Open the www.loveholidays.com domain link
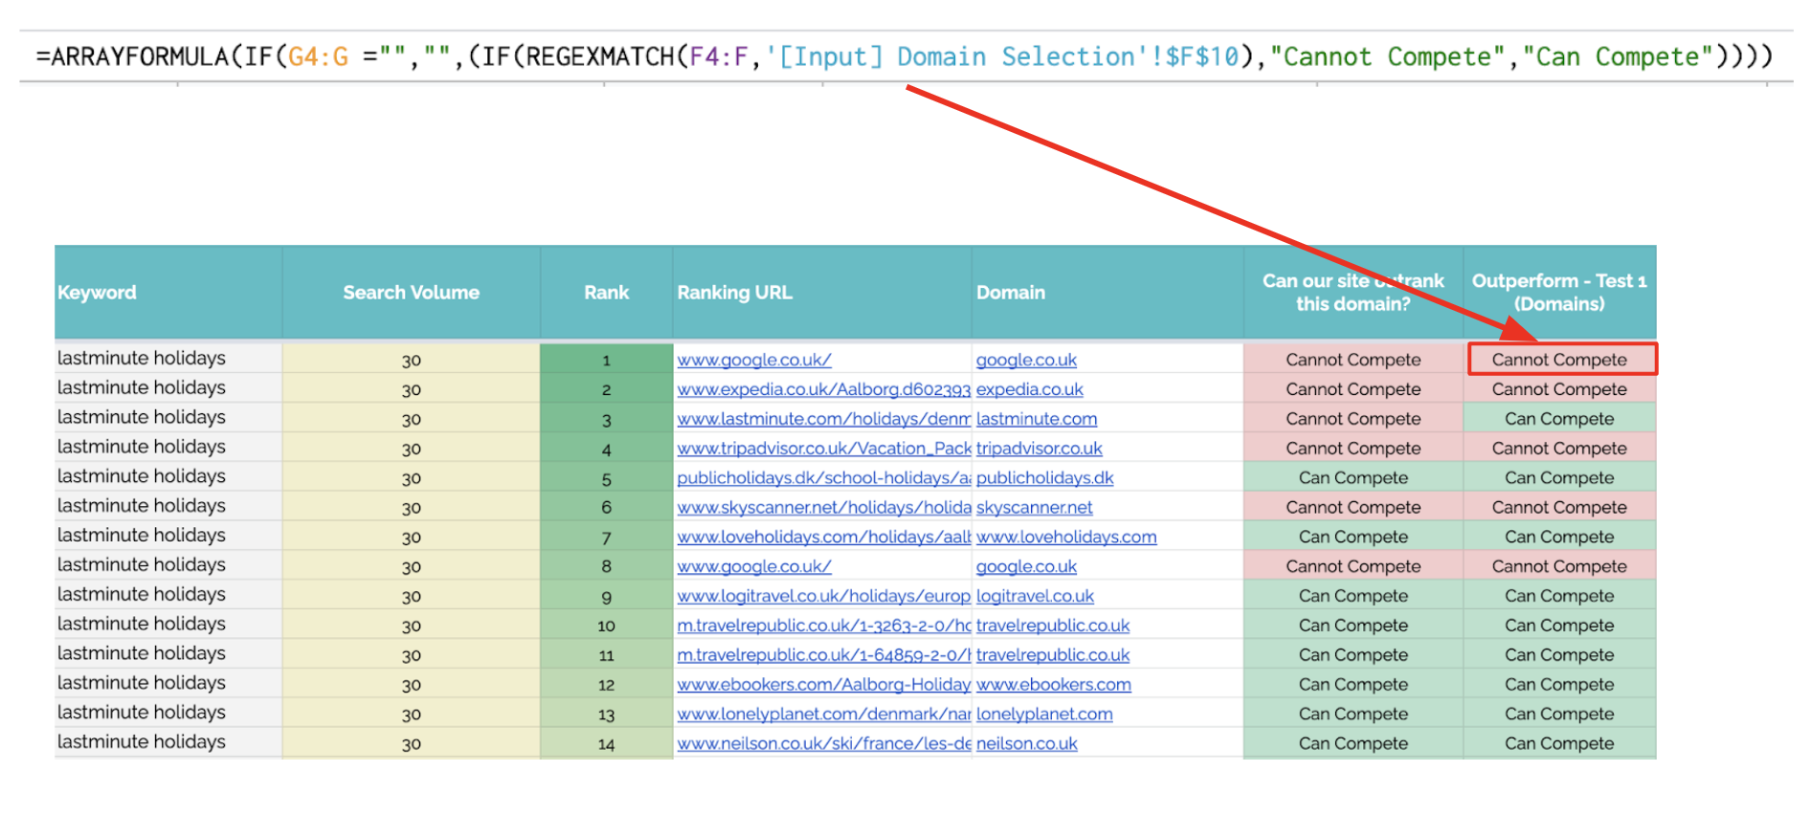The height and width of the screenshot is (815, 1811). [x=1065, y=538]
